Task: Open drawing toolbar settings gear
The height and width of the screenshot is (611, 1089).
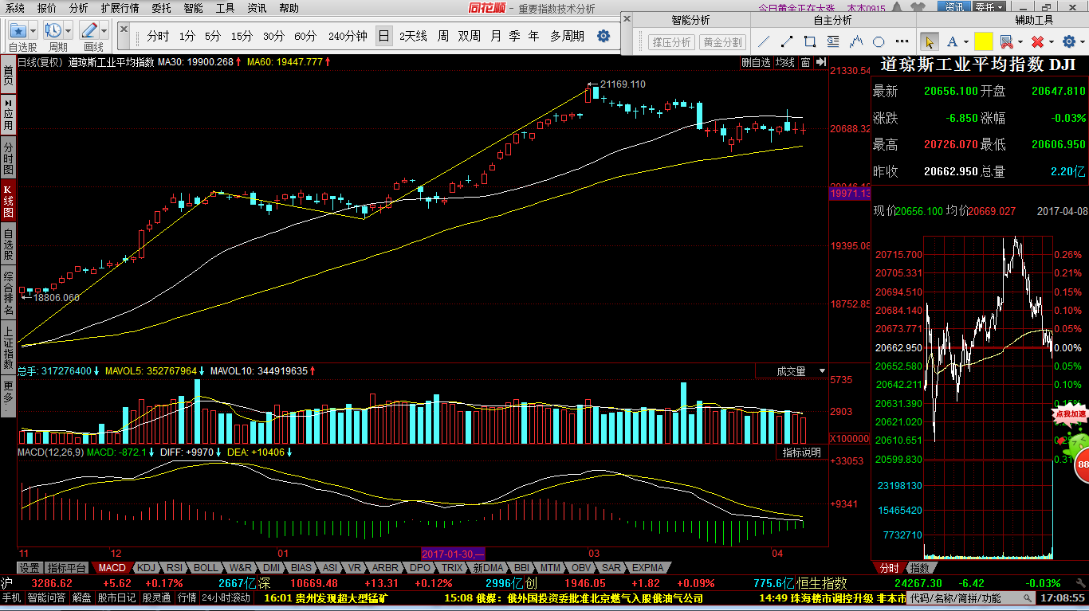Action: point(1068,41)
